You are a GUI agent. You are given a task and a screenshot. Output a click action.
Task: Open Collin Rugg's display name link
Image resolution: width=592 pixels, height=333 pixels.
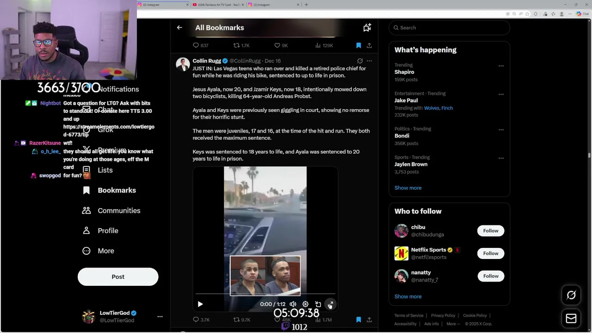207,61
